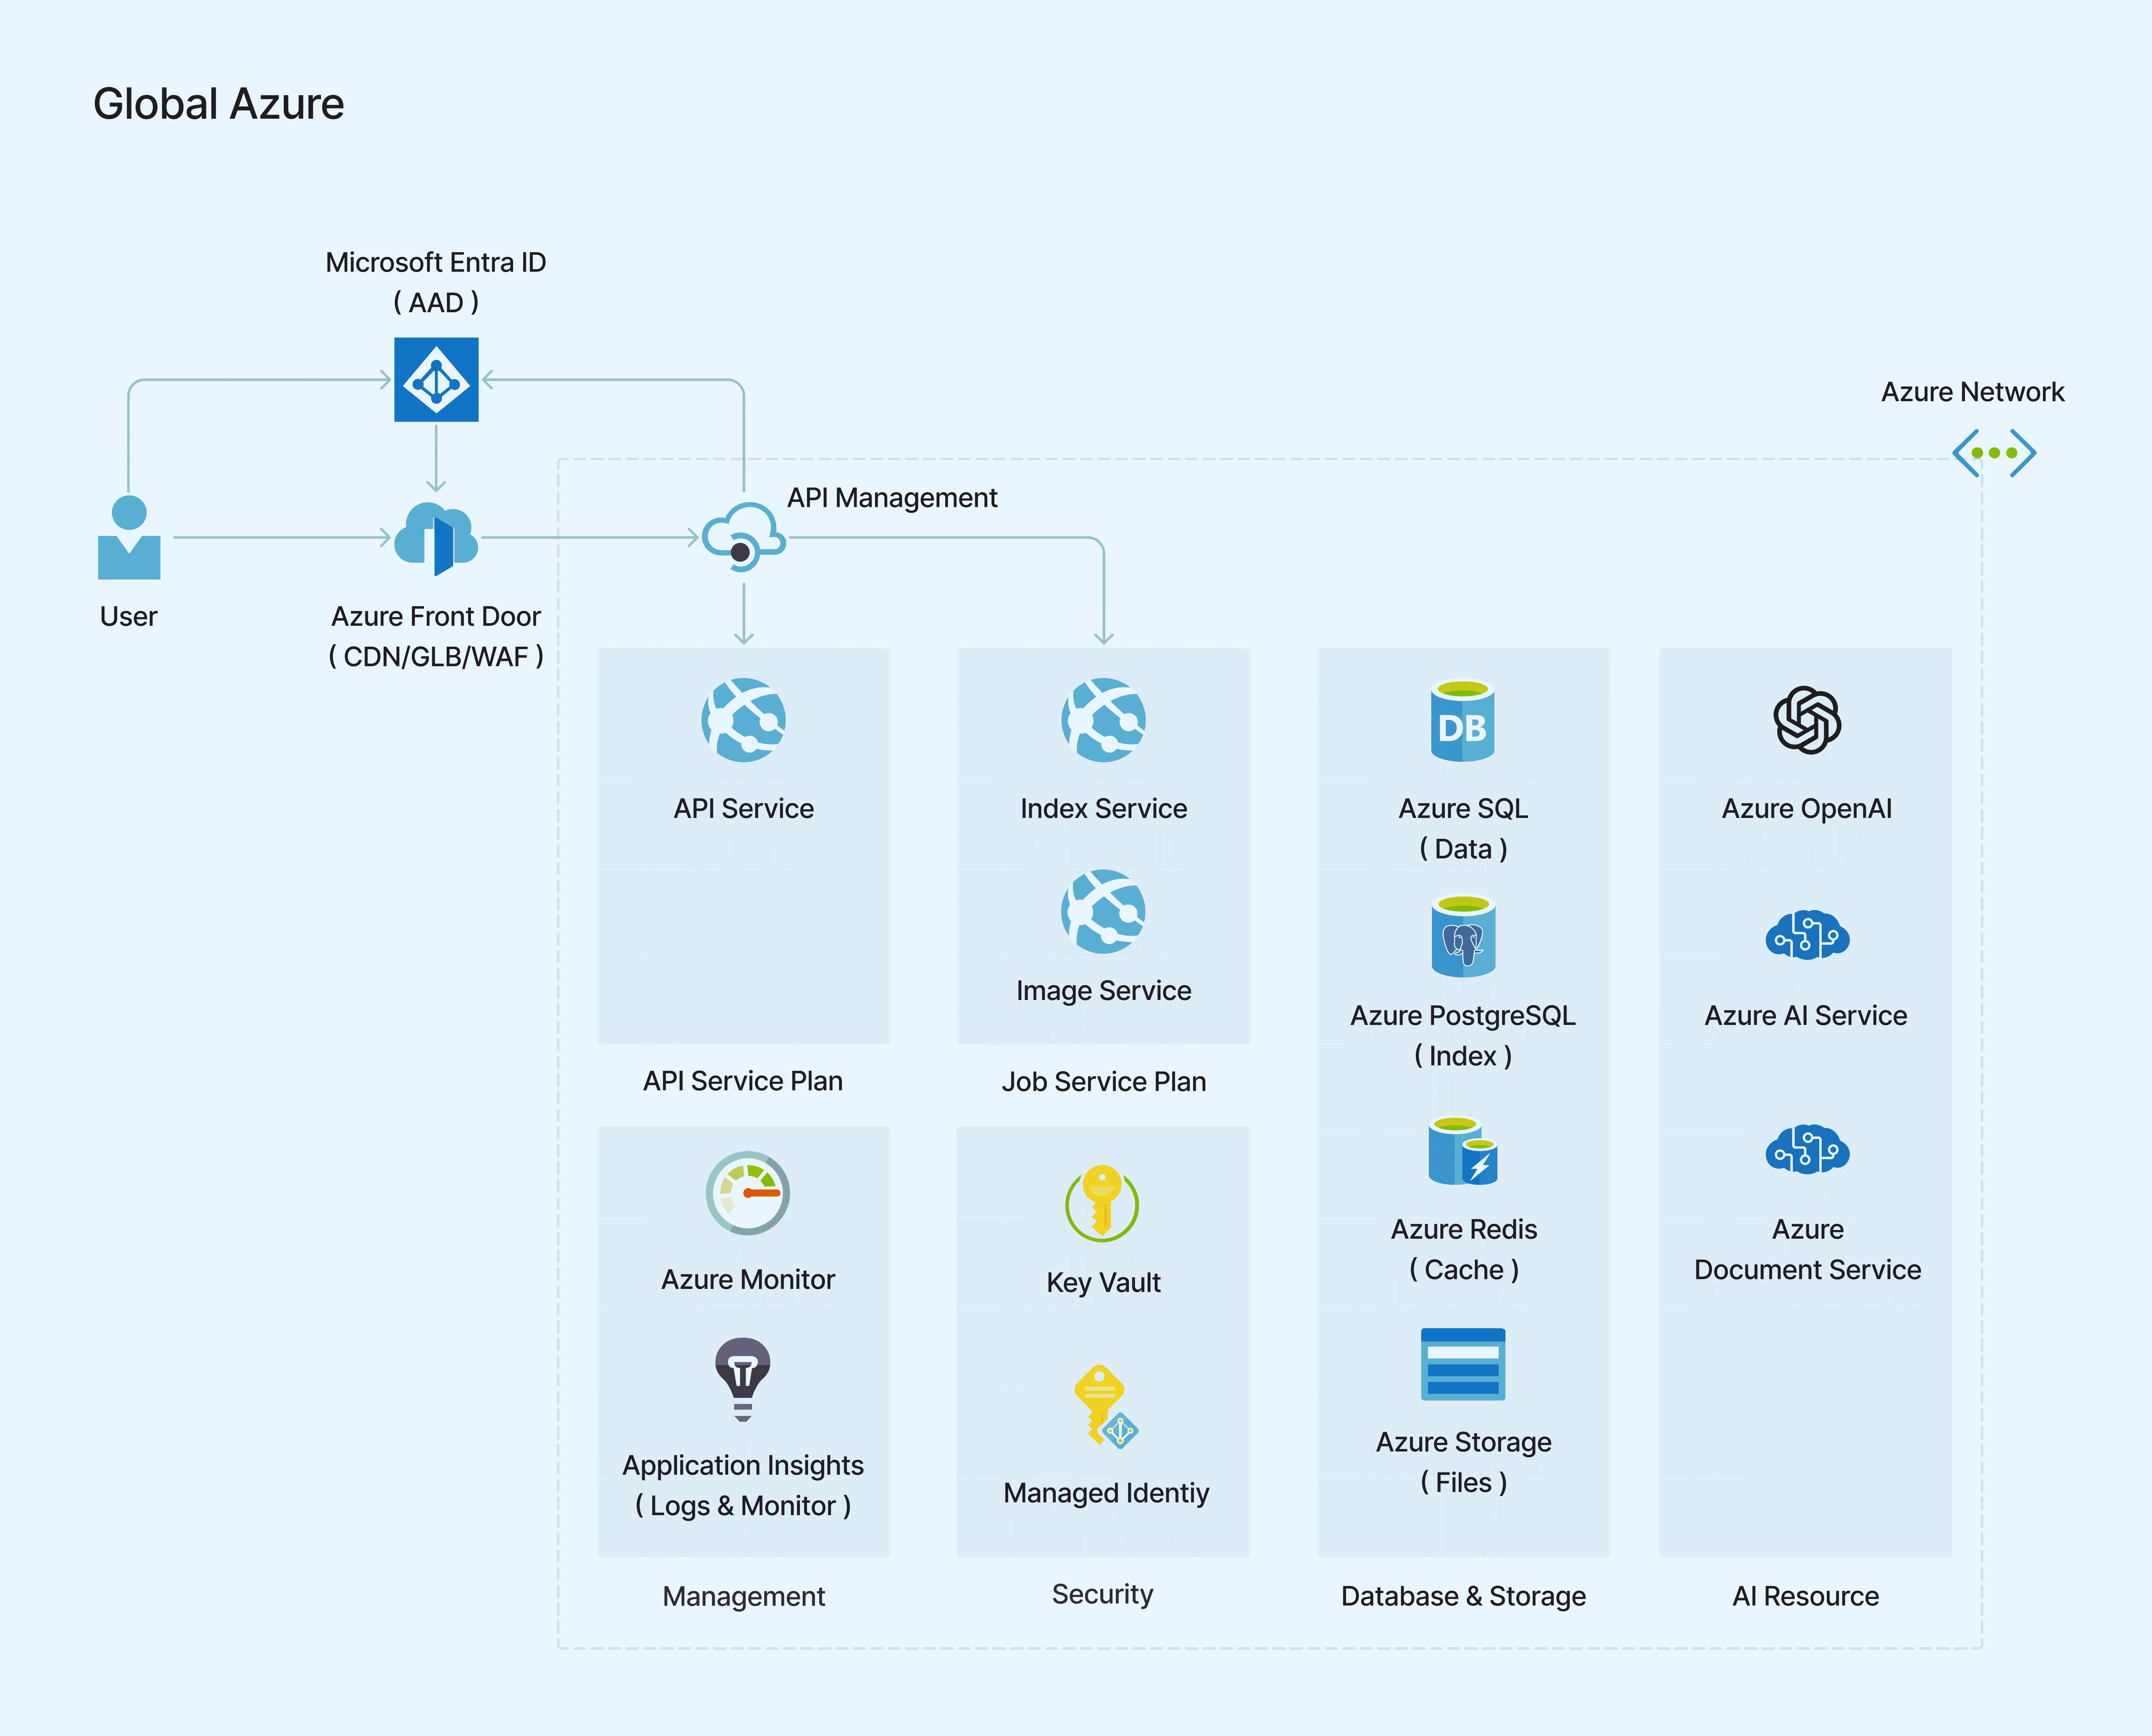Select the Azure Monitor gauge icon
This screenshot has height=1736, width=2152.
[x=748, y=1193]
